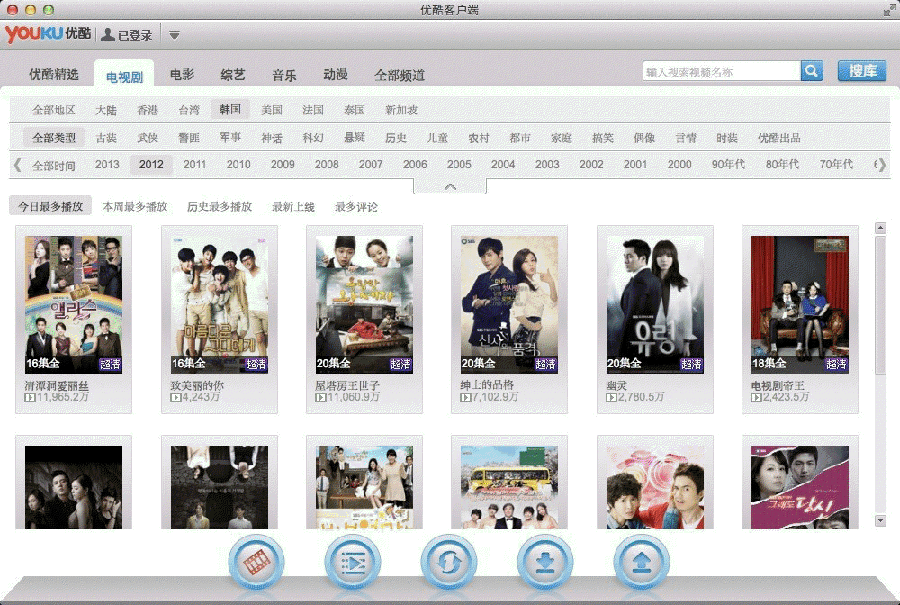
Task: Click the logged-in user account icon
Action: (108, 33)
